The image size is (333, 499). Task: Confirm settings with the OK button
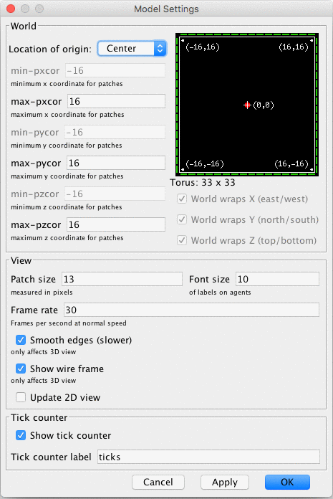(287, 482)
